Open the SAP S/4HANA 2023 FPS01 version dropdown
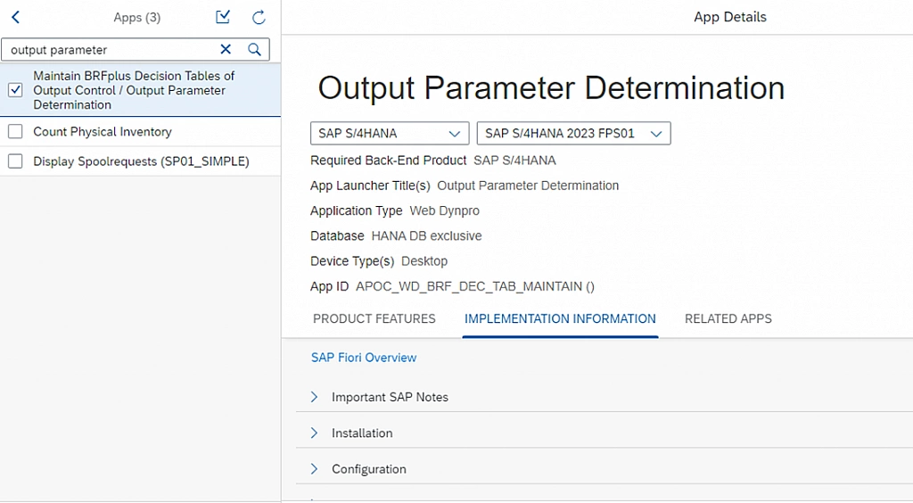Viewport: 913px width, 503px height. tap(573, 133)
